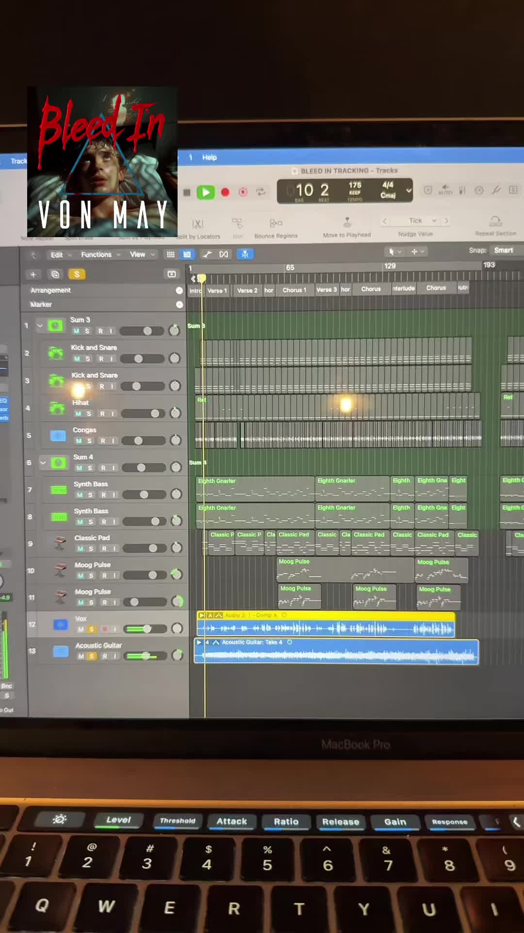Click the Arrangement track add button
The height and width of the screenshot is (933, 524).
coord(179,291)
